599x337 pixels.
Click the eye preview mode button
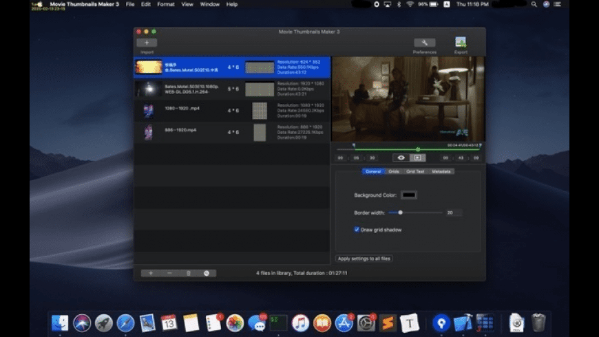pyautogui.click(x=401, y=157)
